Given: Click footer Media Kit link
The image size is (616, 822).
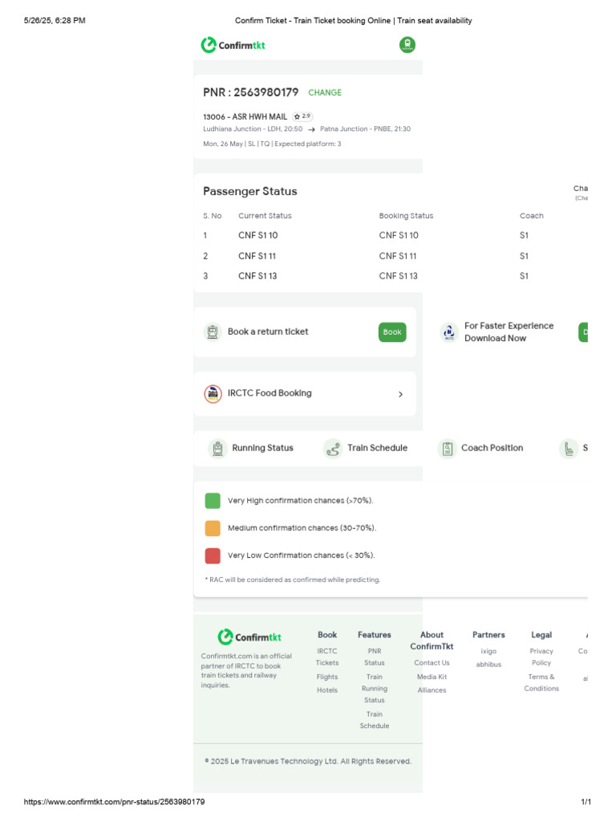Looking at the screenshot, I should [x=432, y=677].
